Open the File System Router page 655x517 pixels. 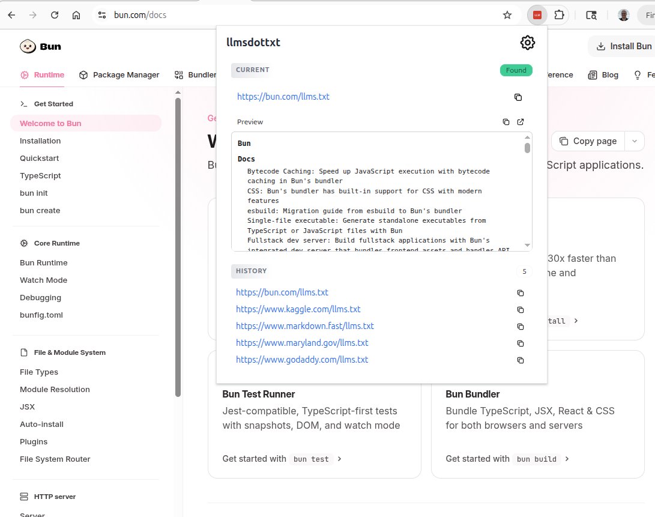pyautogui.click(x=55, y=459)
